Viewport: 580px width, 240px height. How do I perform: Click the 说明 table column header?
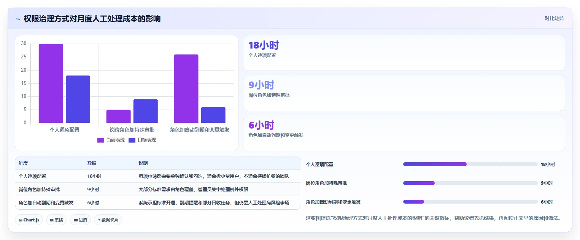143,163
